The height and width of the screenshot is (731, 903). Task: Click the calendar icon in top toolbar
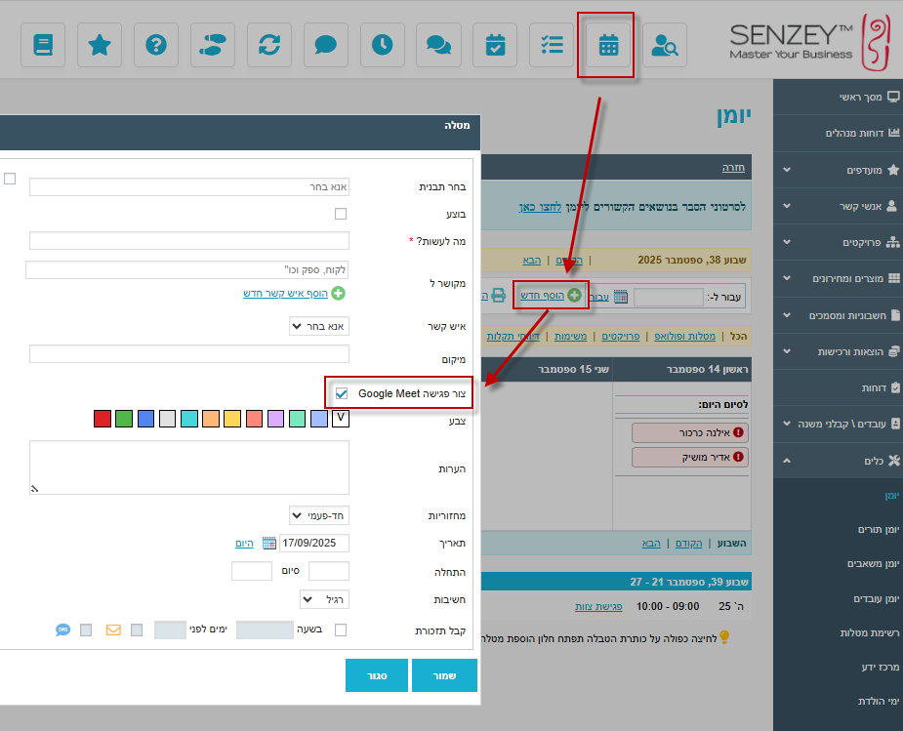point(608,45)
